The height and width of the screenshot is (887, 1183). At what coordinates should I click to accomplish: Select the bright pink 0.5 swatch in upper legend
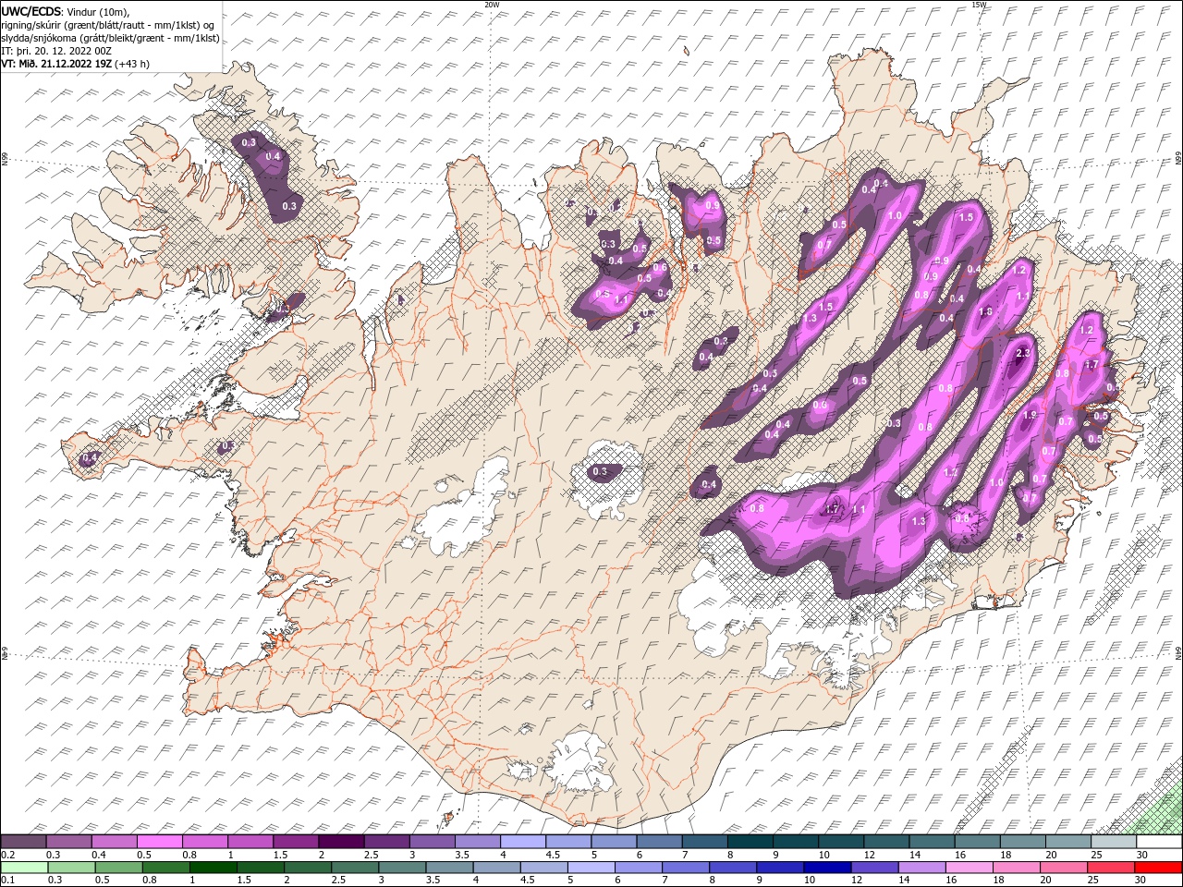point(159,842)
